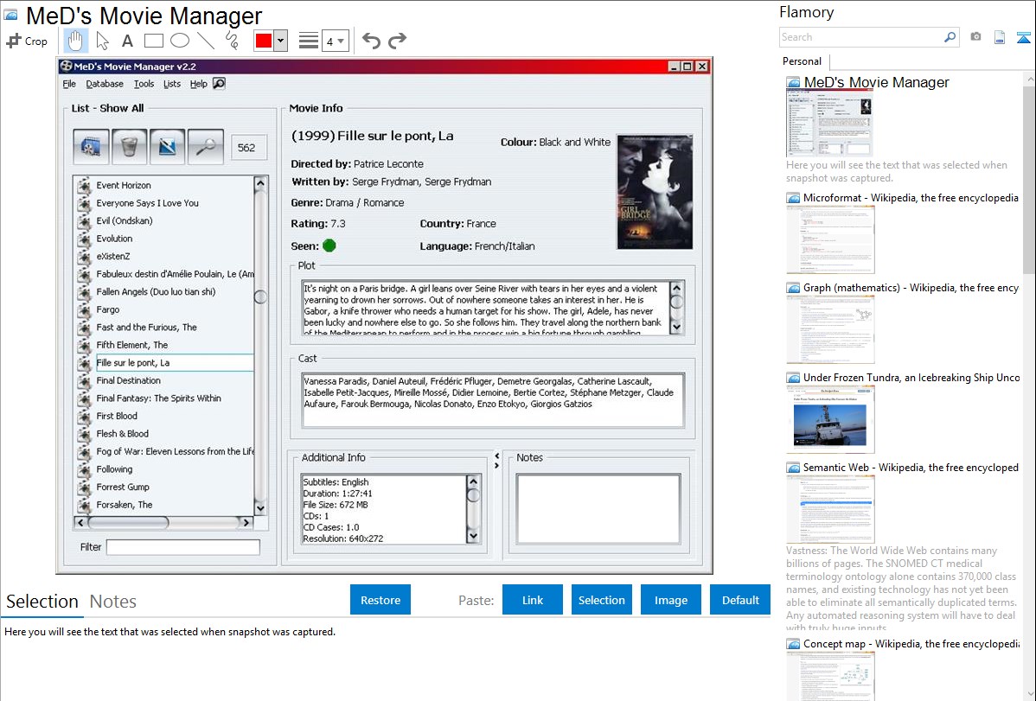This screenshot has height=701, width=1036.
Task: Click the add movie toolbar button
Action: [91, 147]
